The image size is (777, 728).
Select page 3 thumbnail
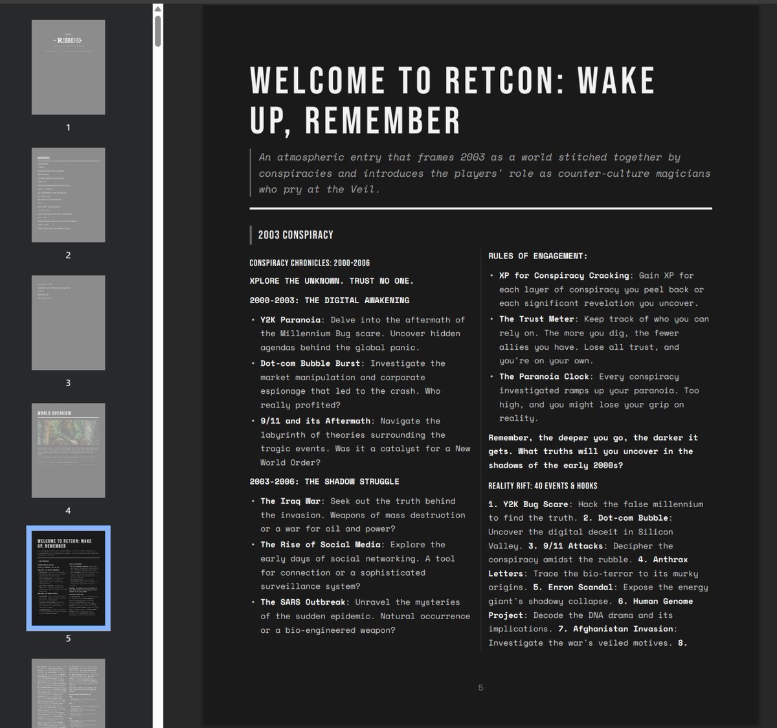[x=69, y=323]
